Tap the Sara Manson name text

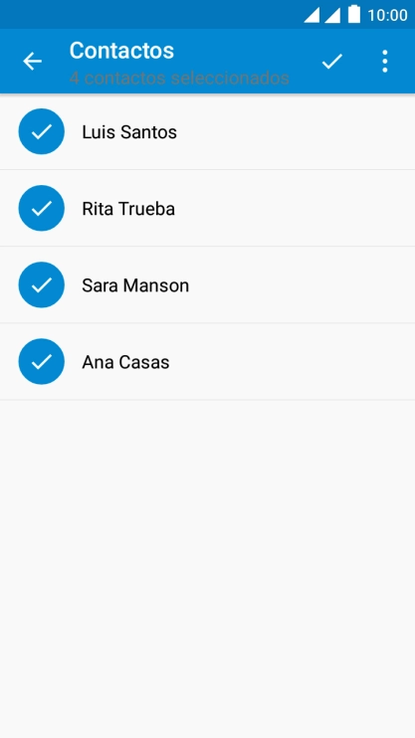pos(135,285)
